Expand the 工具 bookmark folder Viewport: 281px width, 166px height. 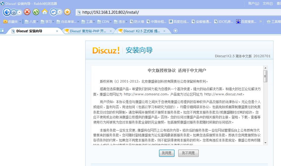tap(88, 21)
